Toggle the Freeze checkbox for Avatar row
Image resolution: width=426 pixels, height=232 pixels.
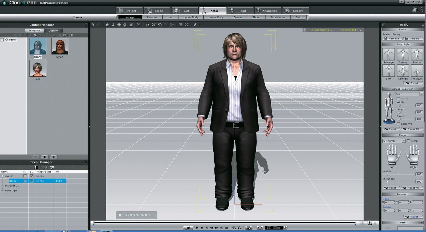tap(25, 176)
